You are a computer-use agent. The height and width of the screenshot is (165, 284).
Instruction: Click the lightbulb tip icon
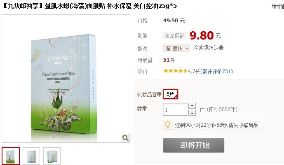point(168,125)
